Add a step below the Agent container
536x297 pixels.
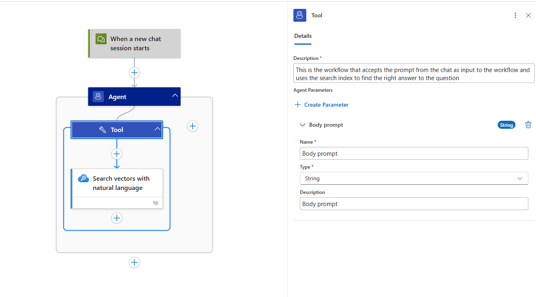pos(134,262)
